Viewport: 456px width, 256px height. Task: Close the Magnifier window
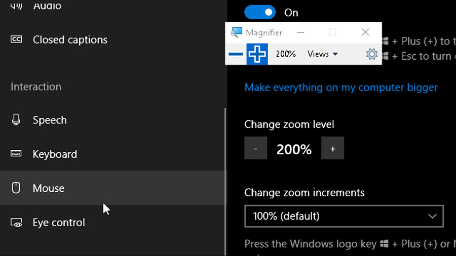365,32
